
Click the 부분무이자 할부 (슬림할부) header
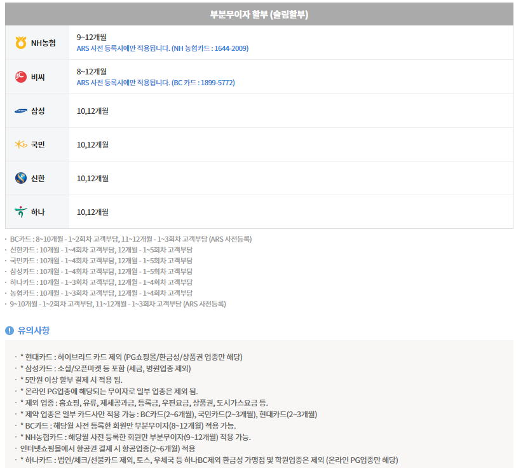coord(259,15)
